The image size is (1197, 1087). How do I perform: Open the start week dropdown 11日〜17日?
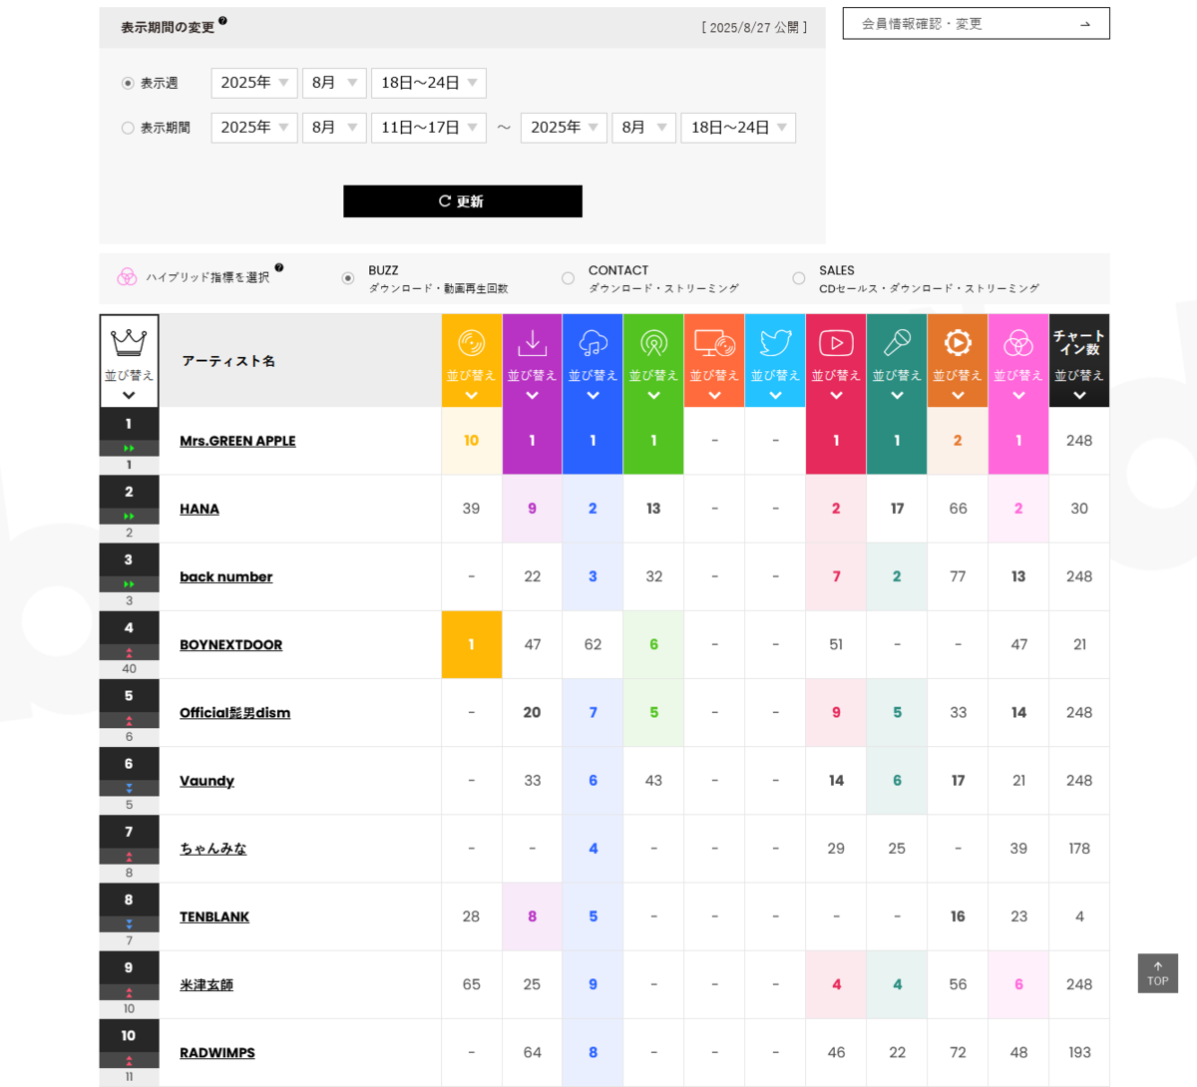click(x=429, y=128)
